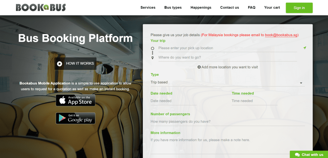328x158 pixels.
Task: Click the green Sign in button
Action: 299,8
